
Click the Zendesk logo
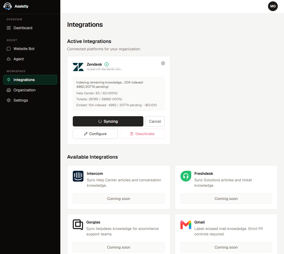(x=78, y=67)
